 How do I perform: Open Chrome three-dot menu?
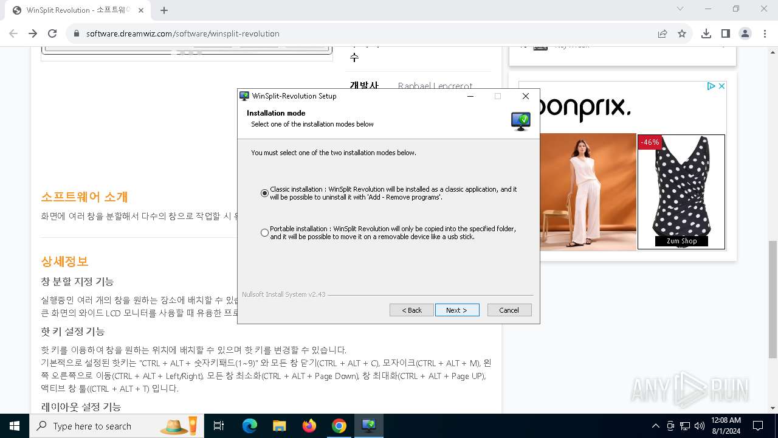(x=765, y=33)
